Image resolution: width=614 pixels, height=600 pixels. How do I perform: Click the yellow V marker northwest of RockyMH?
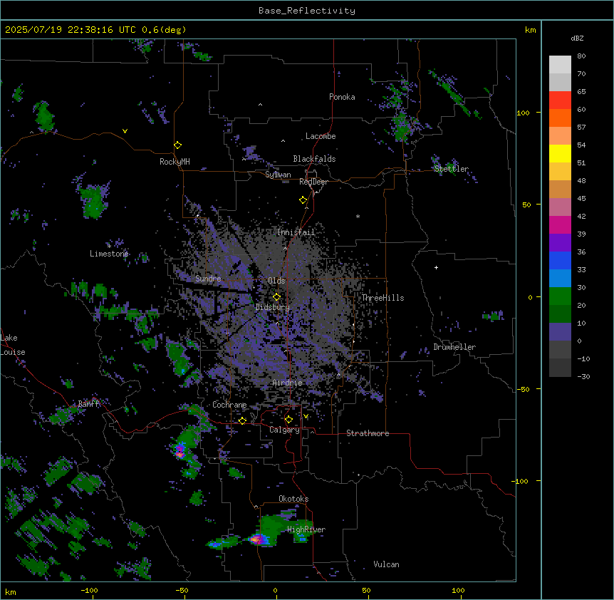pos(125,131)
